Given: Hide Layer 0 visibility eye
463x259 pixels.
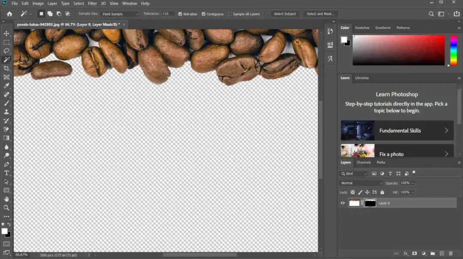Looking at the screenshot, I should (342, 203).
